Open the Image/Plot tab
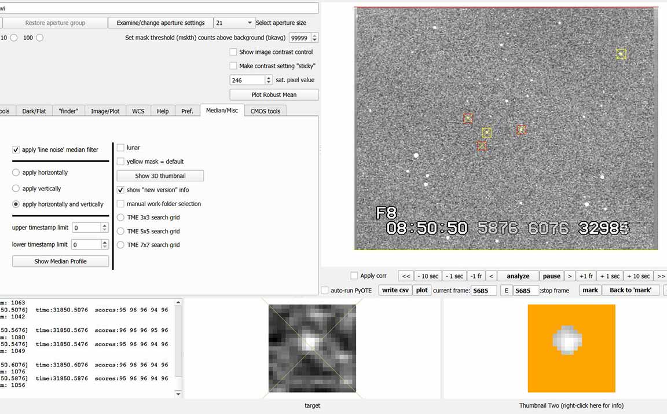 tap(105, 111)
